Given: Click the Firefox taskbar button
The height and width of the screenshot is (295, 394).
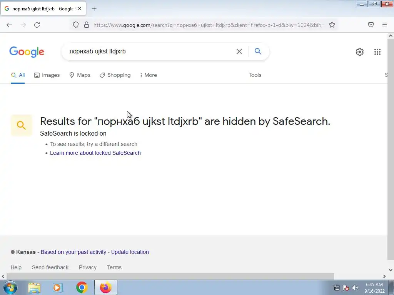Looking at the screenshot, I should tap(106, 287).
